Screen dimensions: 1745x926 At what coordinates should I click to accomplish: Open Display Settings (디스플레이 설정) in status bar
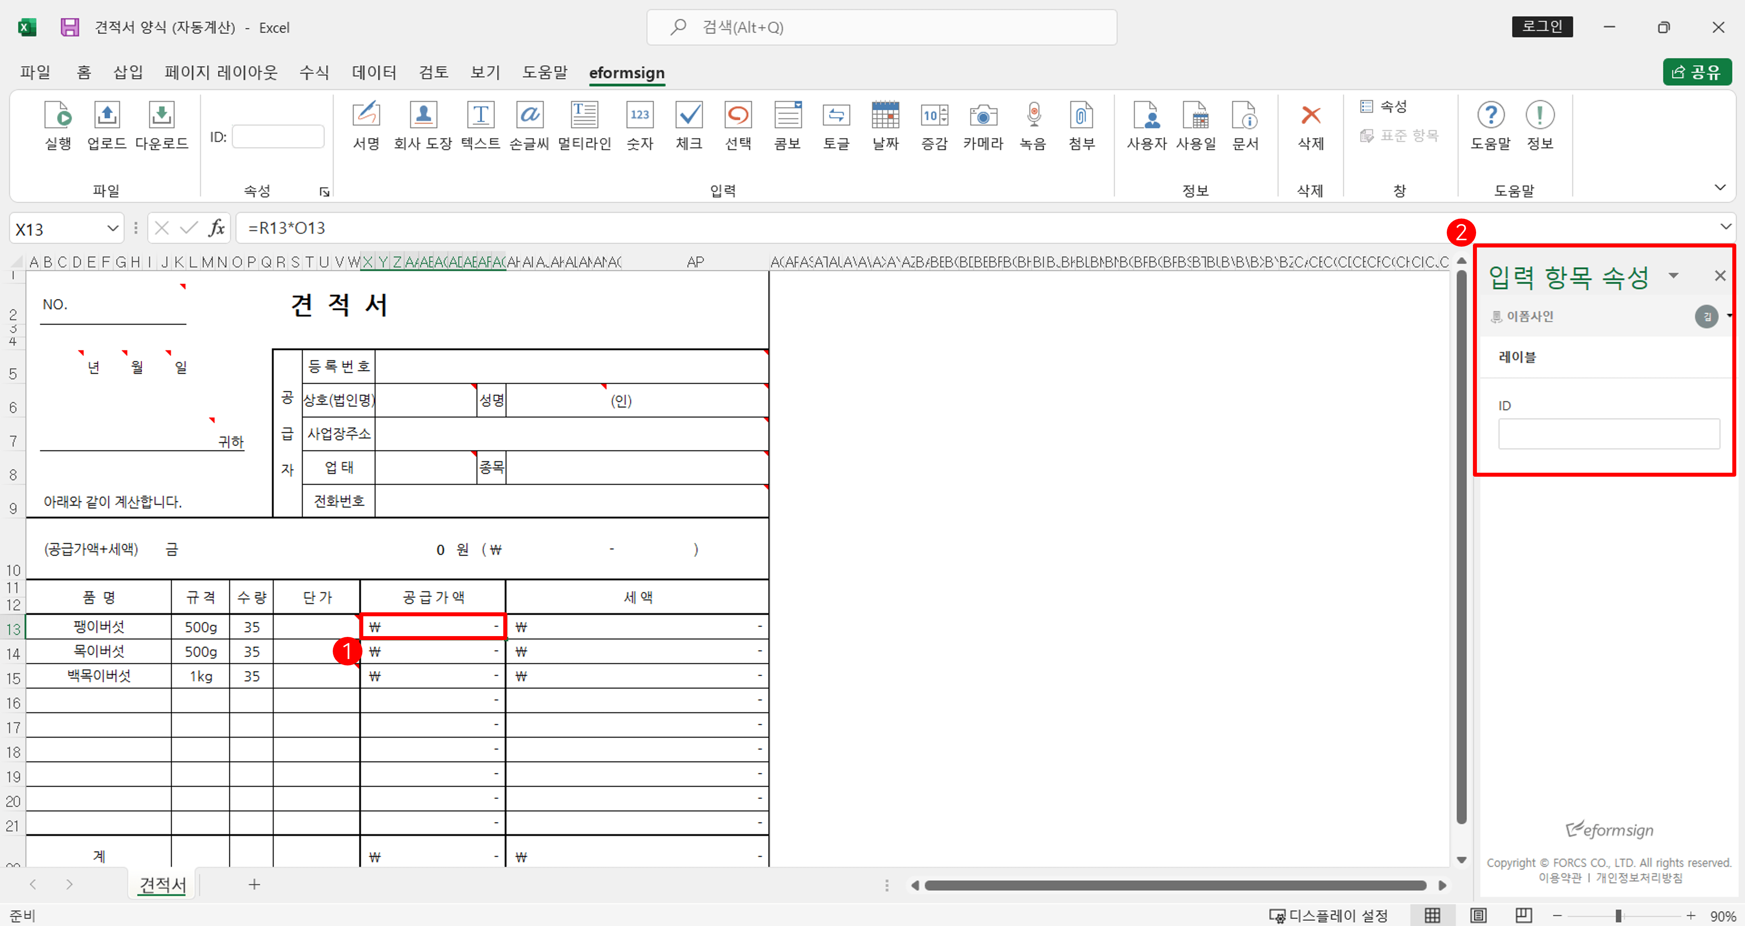click(1329, 915)
